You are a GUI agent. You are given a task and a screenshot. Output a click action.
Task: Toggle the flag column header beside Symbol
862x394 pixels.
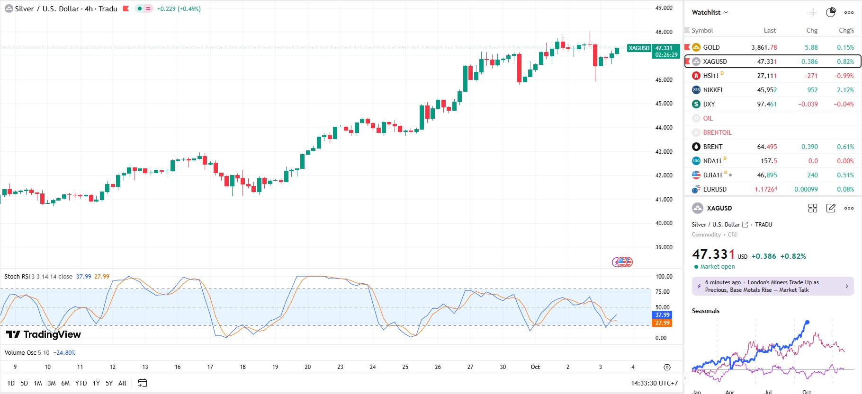click(687, 30)
